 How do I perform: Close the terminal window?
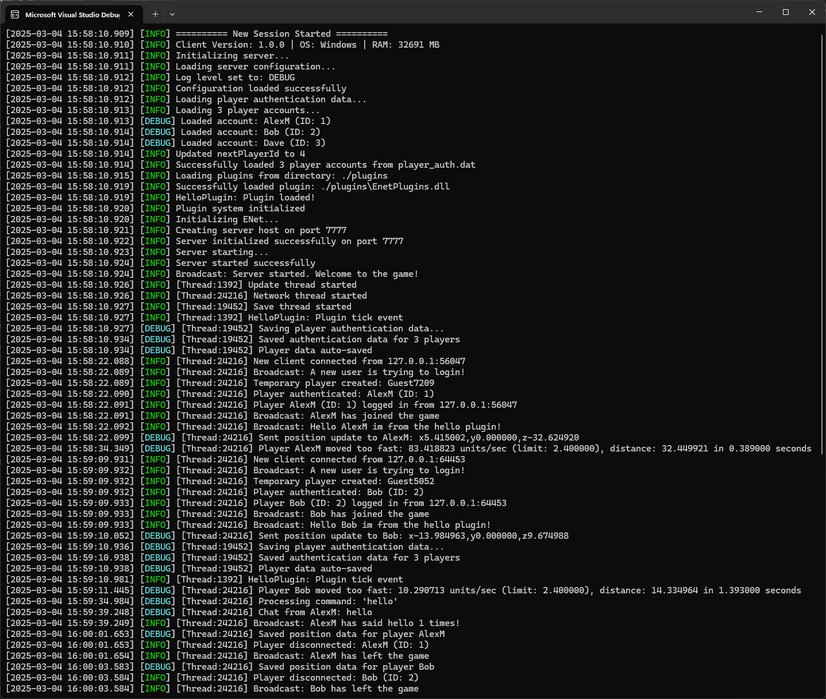pos(812,12)
